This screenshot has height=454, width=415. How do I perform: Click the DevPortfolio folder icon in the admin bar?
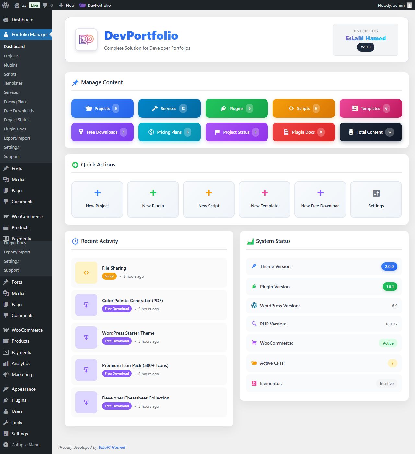82,5
